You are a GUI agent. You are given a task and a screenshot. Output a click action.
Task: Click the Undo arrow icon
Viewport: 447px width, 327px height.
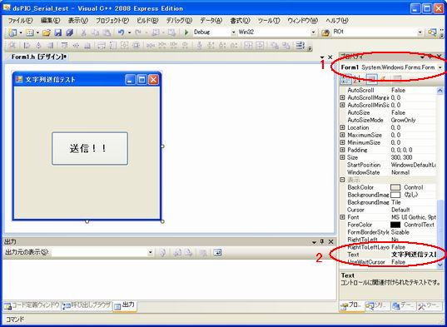122,32
